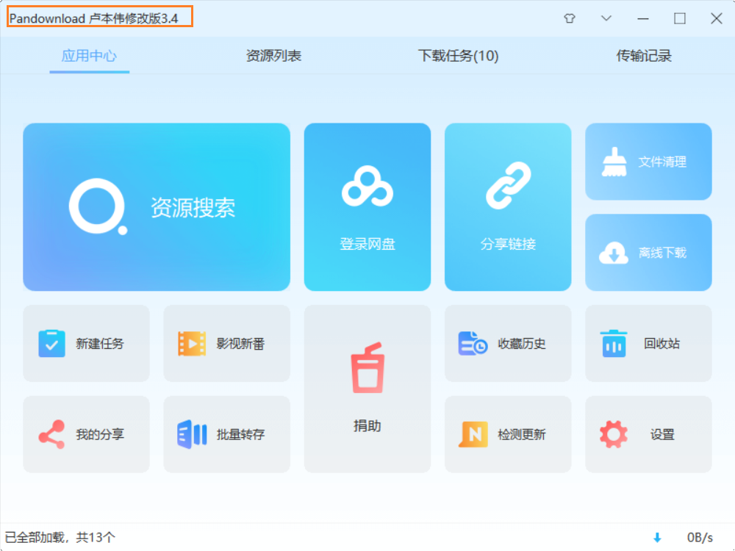The image size is (735, 551).
Task: Click the 登录网盘 cloud login icon
Action: coord(367,186)
